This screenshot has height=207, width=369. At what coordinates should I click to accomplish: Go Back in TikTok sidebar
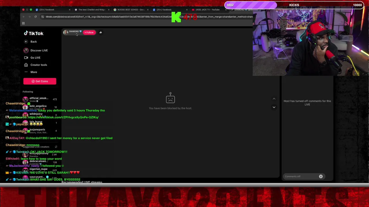coord(30,42)
